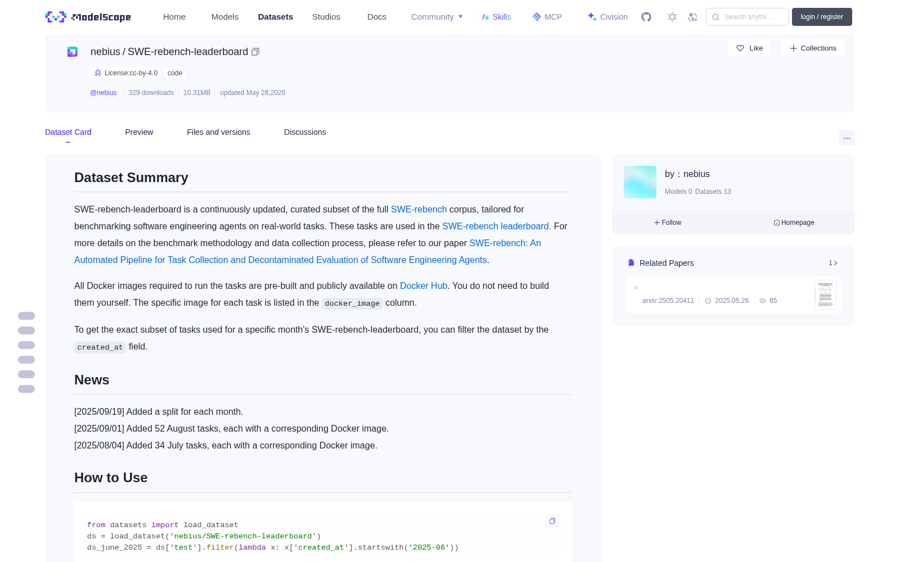The image size is (900, 562).
Task: Copy the code snippet in How to Use
Action: tap(552, 521)
